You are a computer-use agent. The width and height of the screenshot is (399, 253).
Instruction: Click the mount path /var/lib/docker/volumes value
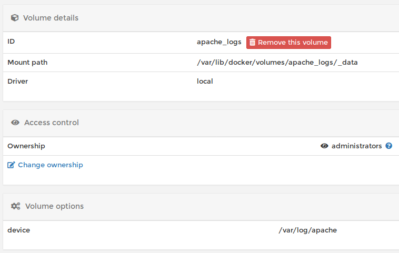(x=277, y=63)
